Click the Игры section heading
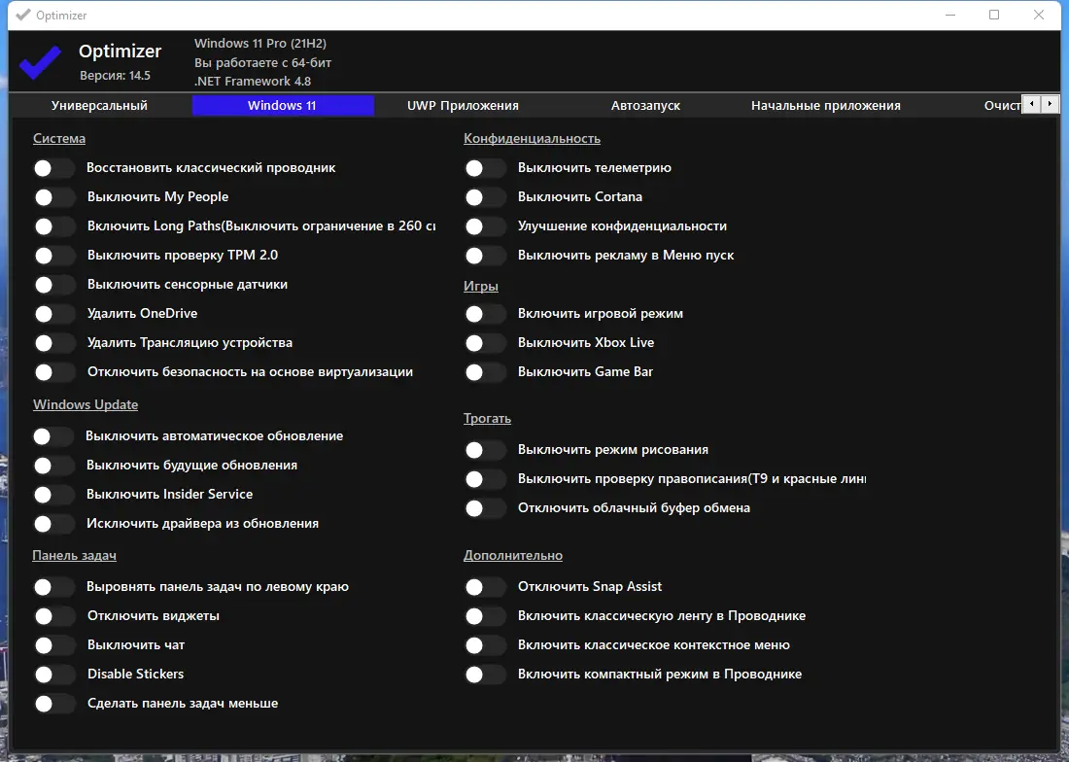Screen dimensions: 1069x762 [481, 287]
